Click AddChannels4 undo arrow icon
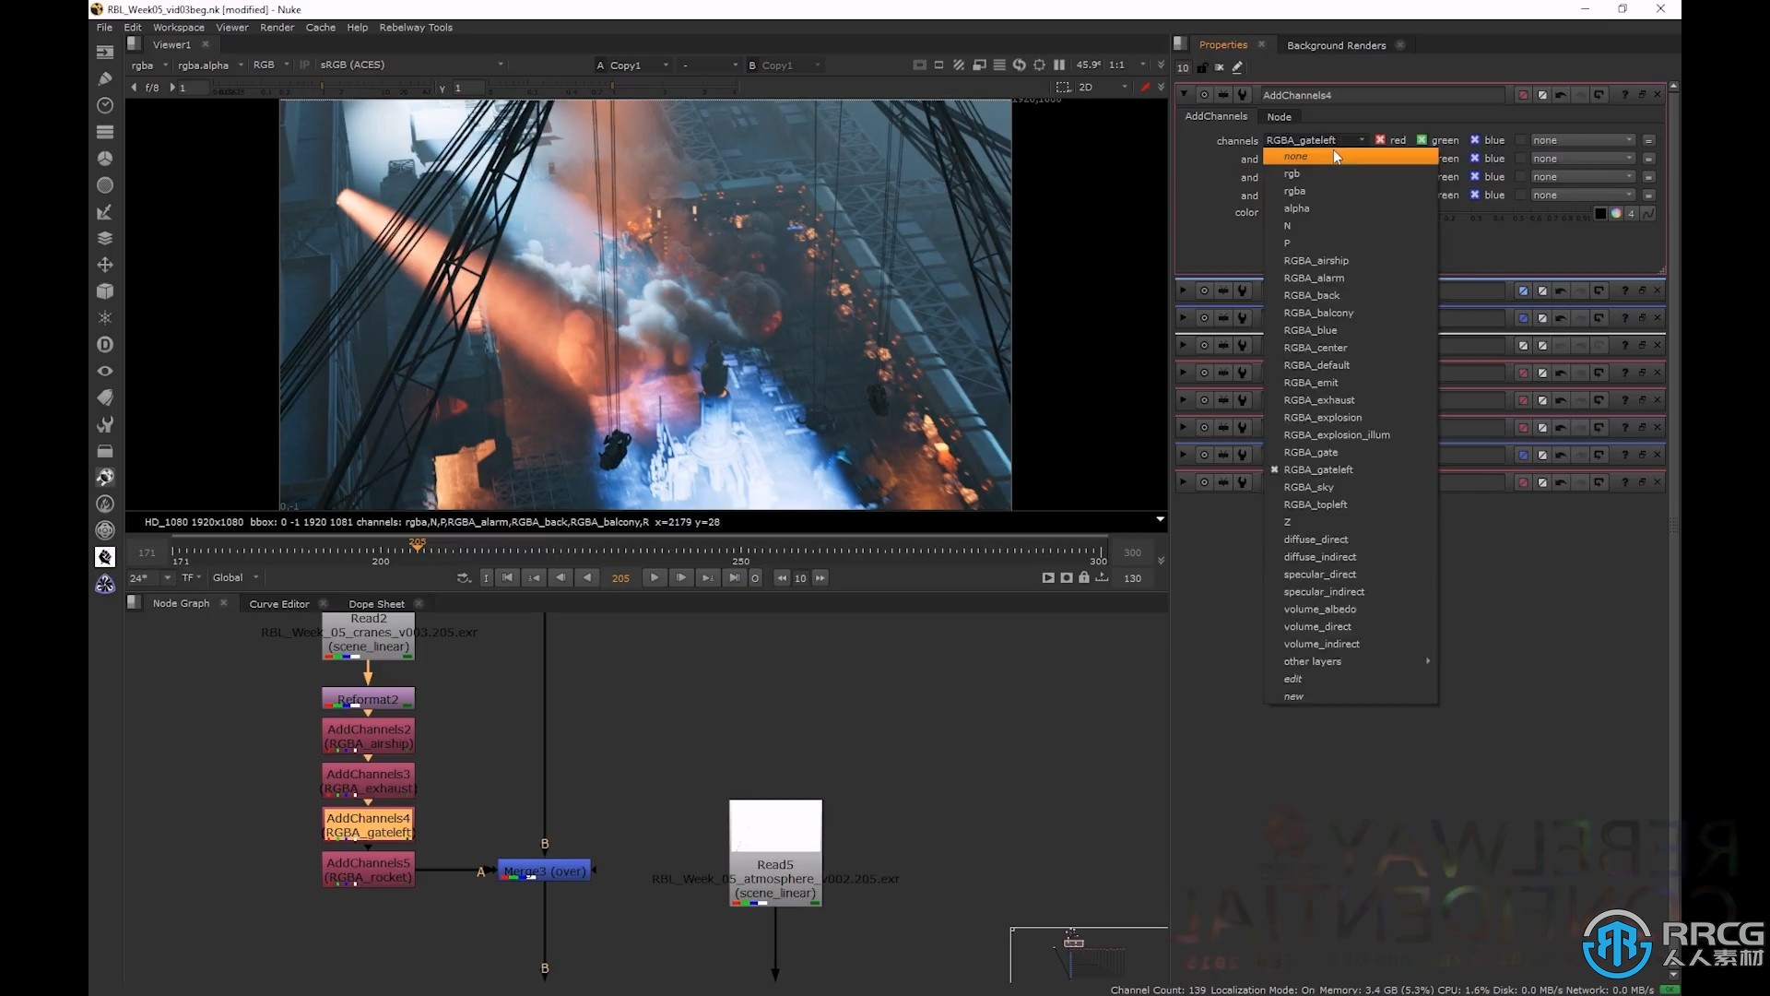This screenshot has height=996, width=1770. (1561, 95)
